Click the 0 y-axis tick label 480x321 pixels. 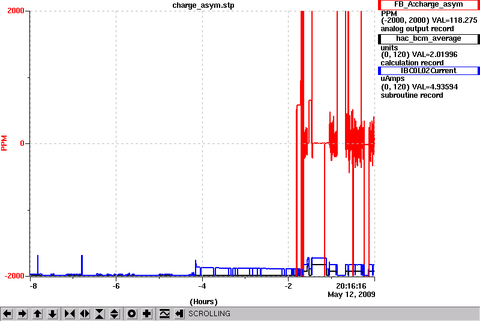[x=22, y=143]
